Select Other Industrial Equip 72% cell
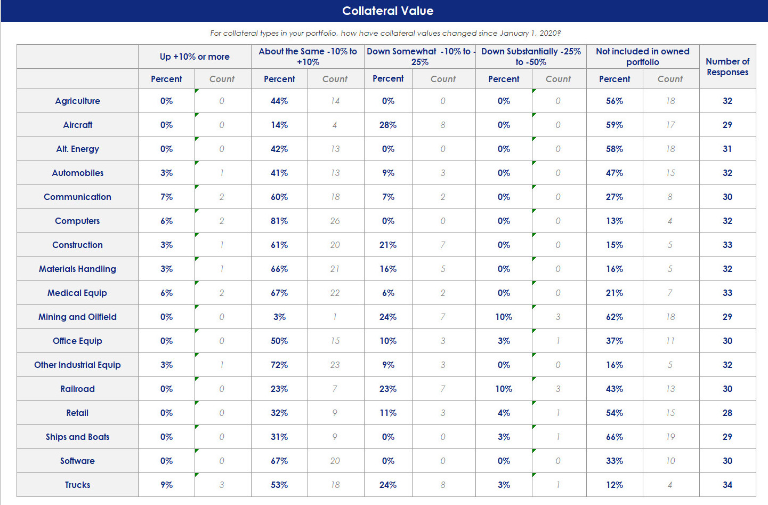Screen dimensions: 768x505 click(x=279, y=365)
